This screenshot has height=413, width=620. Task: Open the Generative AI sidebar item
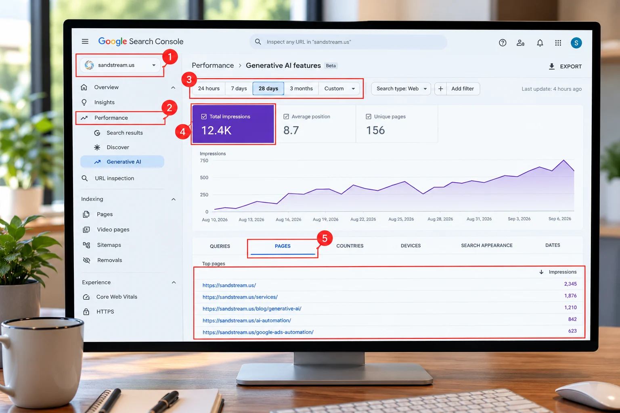click(x=122, y=162)
